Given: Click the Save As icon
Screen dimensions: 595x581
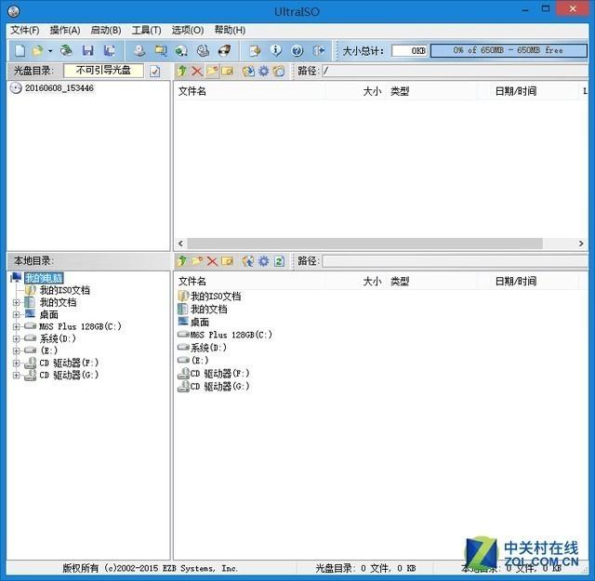Looking at the screenshot, I should (x=110, y=50).
